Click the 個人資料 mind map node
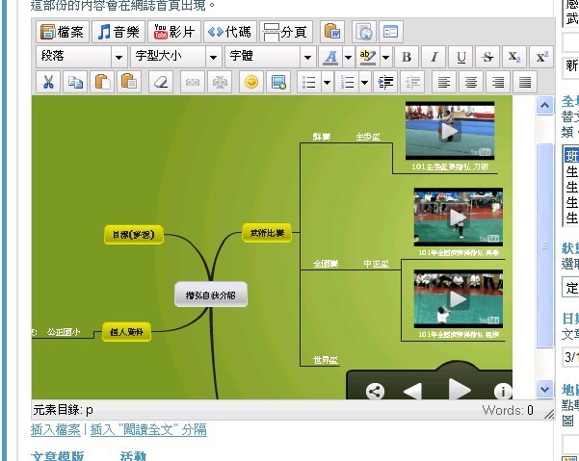This screenshot has height=461, width=579. pyautogui.click(x=126, y=332)
